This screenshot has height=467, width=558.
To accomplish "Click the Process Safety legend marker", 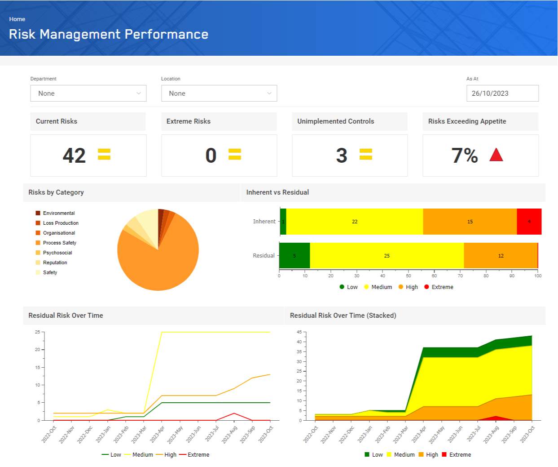I will point(38,243).
